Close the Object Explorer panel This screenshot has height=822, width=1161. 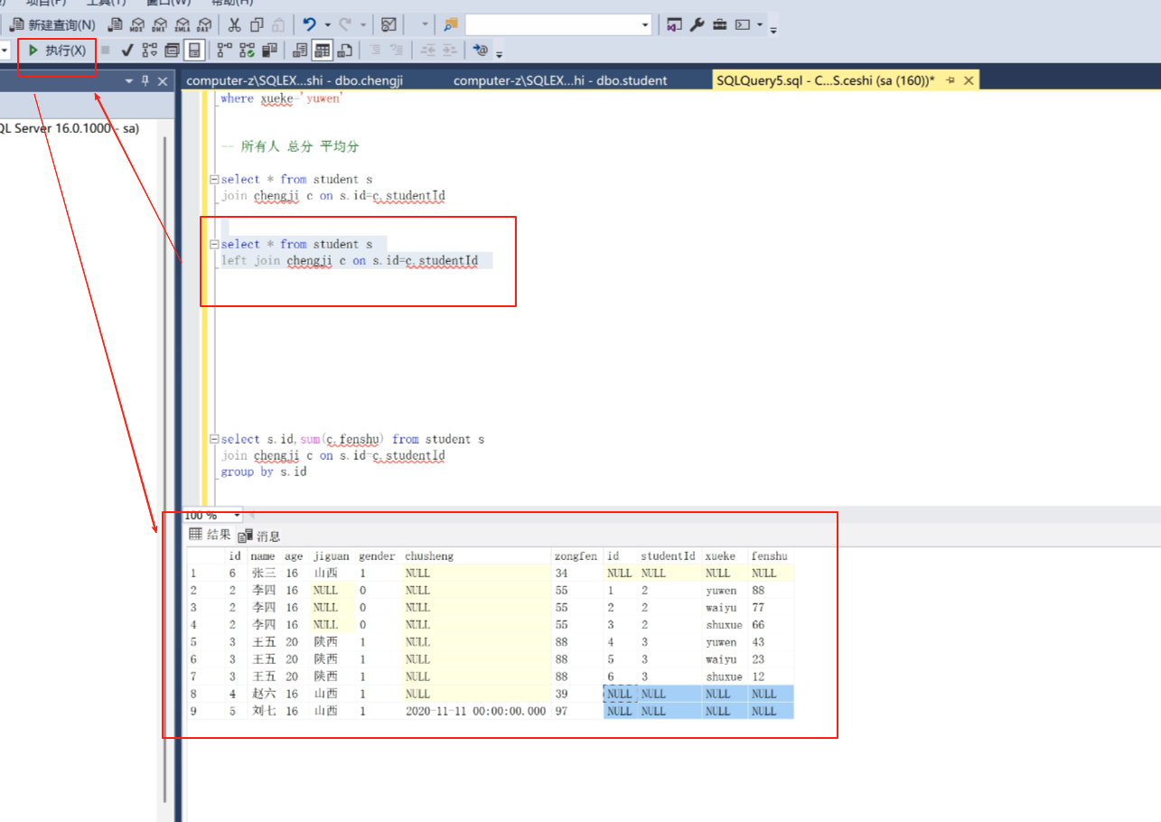(163, 81)
